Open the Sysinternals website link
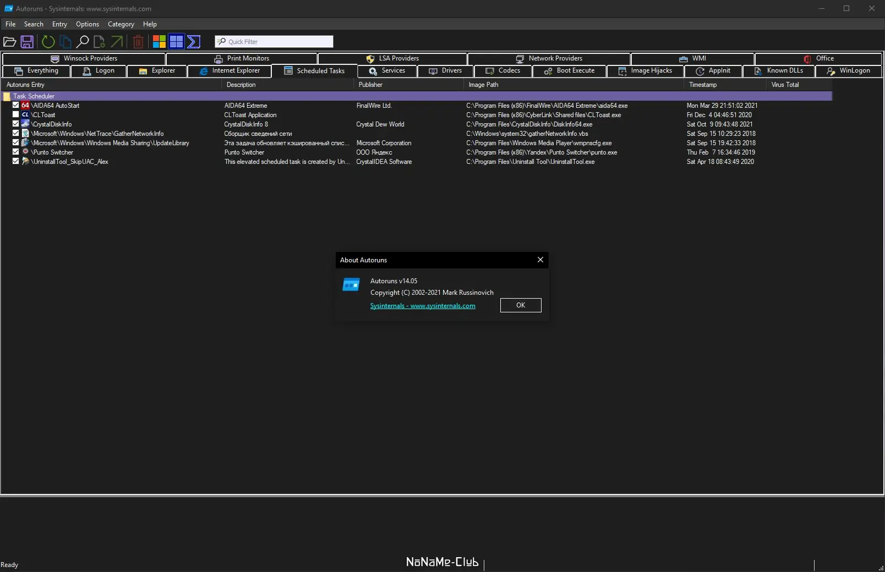This screenshot has height=572, width=885. click(423, 306)
